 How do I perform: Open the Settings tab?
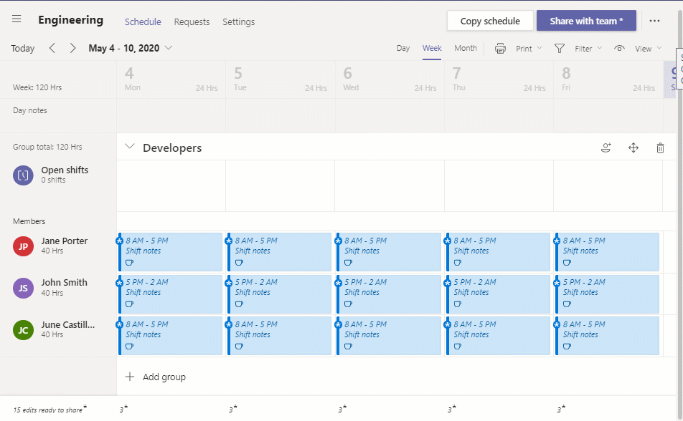[238, 22]
